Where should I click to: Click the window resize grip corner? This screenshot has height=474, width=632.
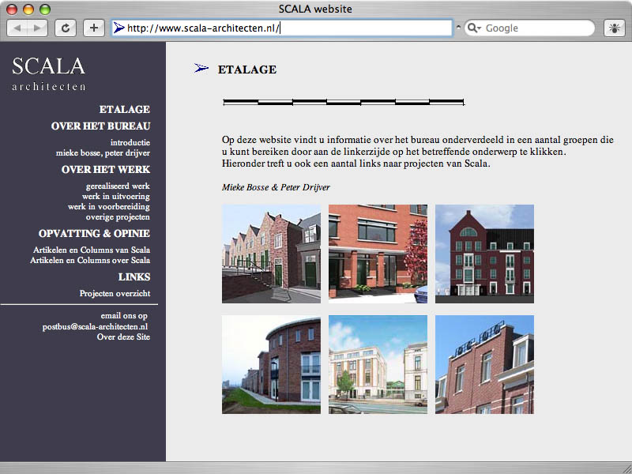(626, 468)
